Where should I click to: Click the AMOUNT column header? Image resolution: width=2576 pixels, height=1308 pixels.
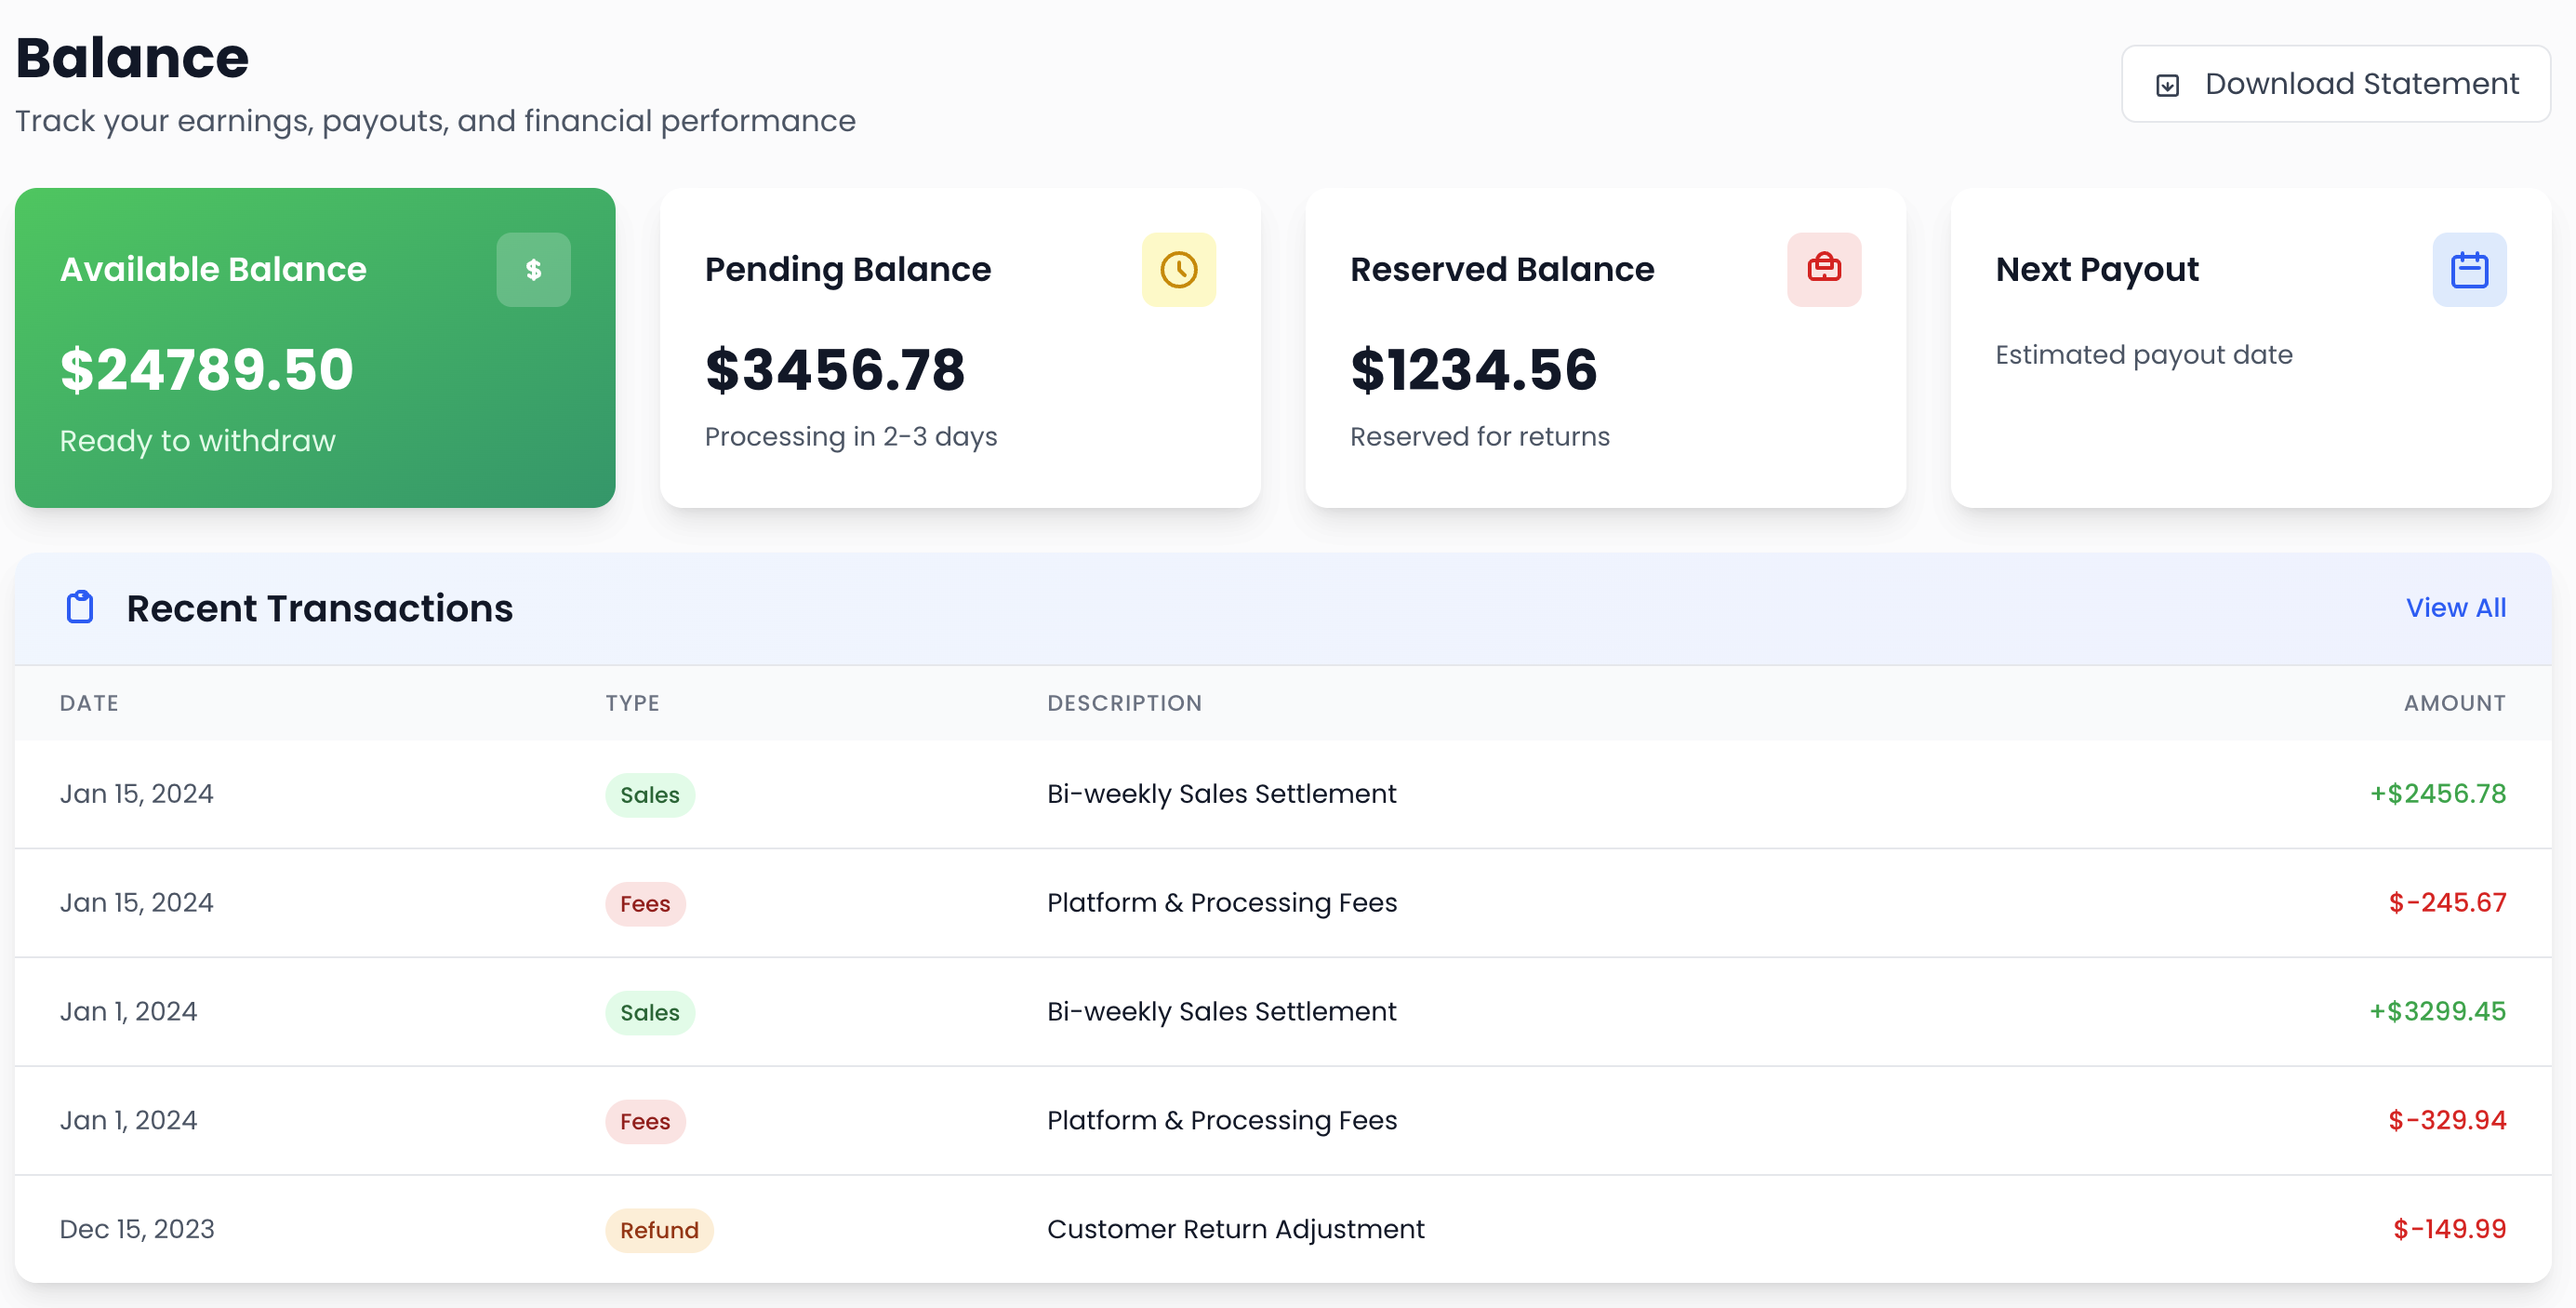click(x=2455, y=703)
